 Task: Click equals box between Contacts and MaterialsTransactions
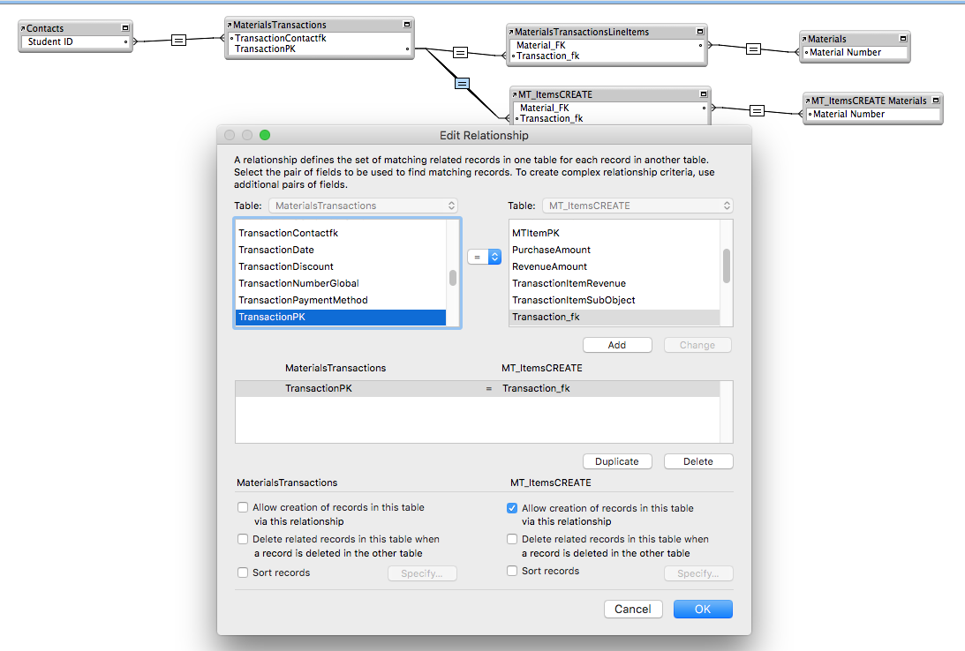tap(178, 41)
